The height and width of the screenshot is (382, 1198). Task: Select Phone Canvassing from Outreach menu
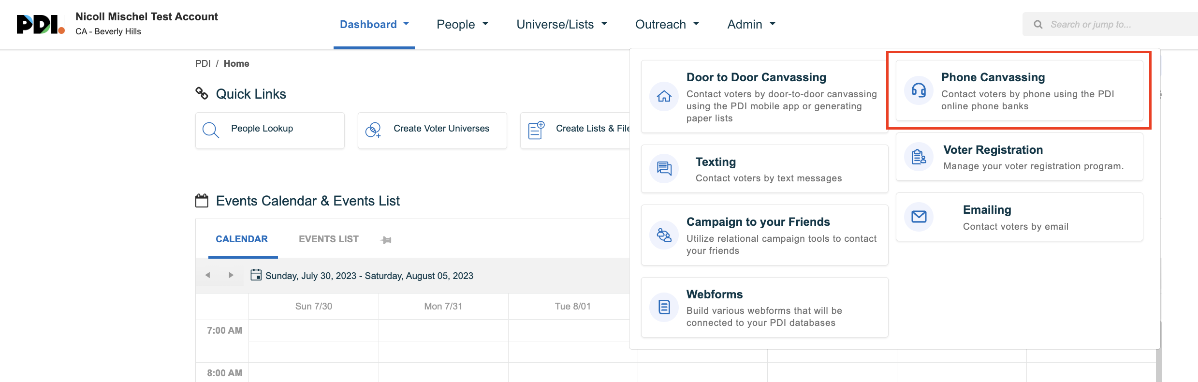(x=1019, y=90)
